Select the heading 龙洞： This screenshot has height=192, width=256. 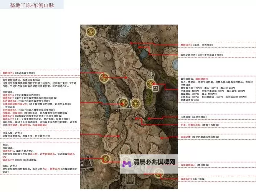6,145
